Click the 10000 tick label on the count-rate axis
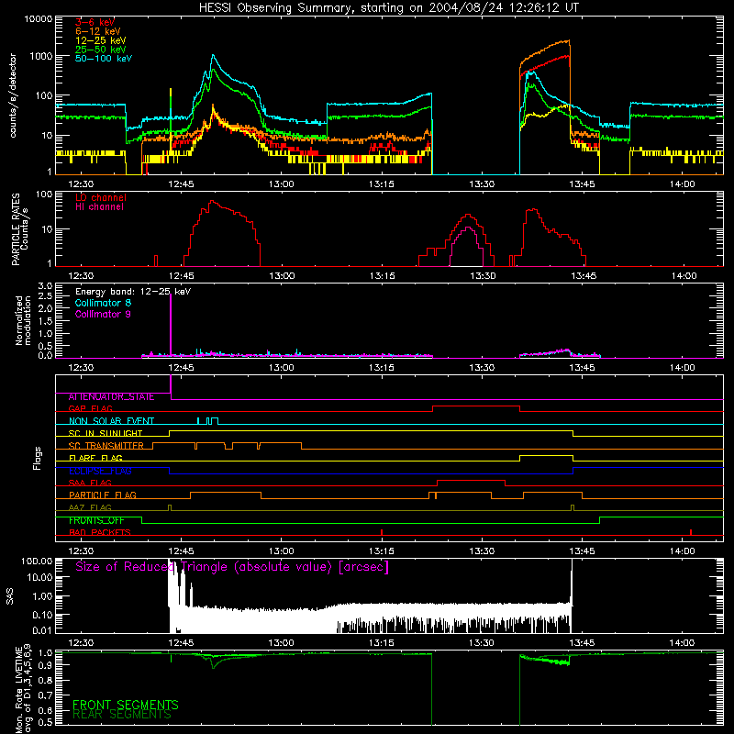This screenshot has width=734, height=734. coord(39,19)
